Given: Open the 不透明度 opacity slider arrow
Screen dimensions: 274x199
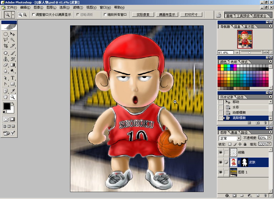Looking at the screenshot, I should click(269, 138).
